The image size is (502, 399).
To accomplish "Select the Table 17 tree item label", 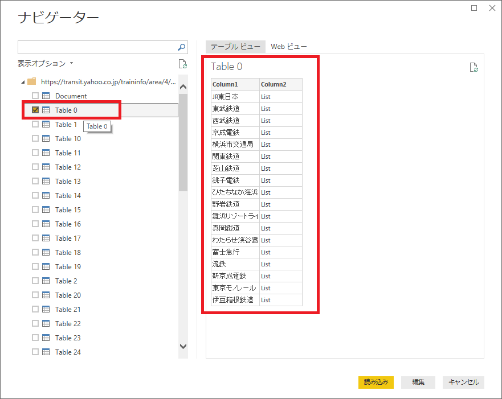I will click(68, 238).
